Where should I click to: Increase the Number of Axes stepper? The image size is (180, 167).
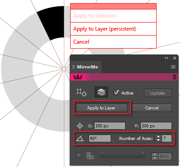(158, 137)
